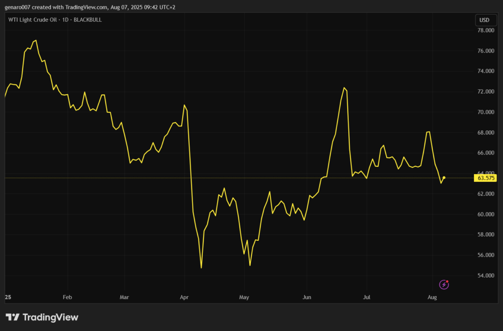Click the 74.000 price scale label
The image size is (503, 331).
(x=485, y=71)
